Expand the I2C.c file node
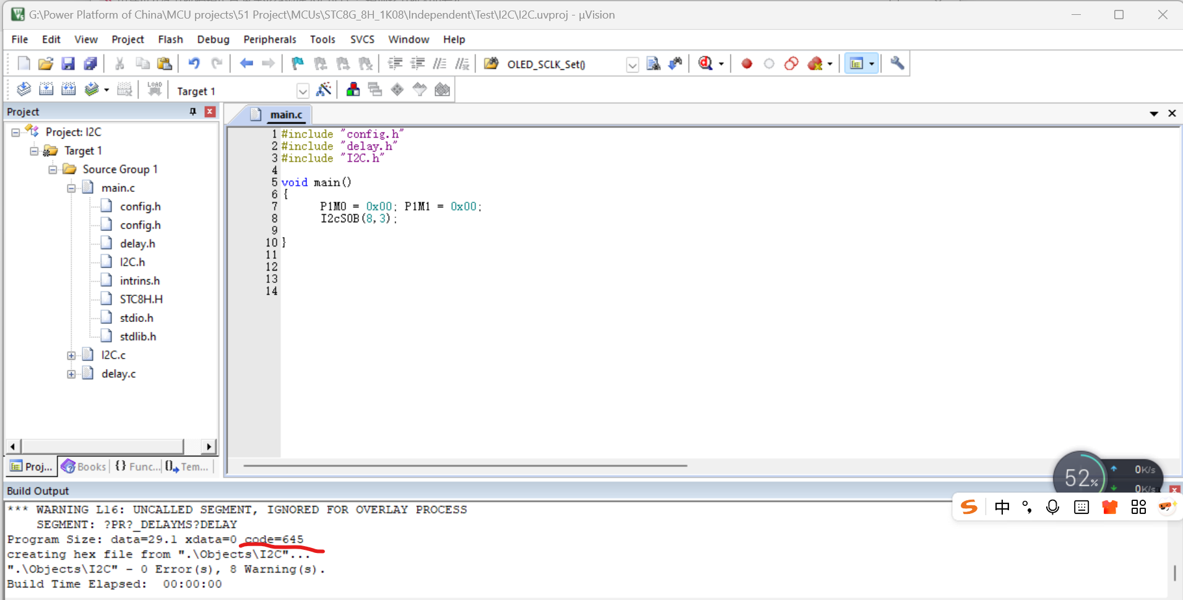Viewport: 1183px width, 600px height. [71, 355]
